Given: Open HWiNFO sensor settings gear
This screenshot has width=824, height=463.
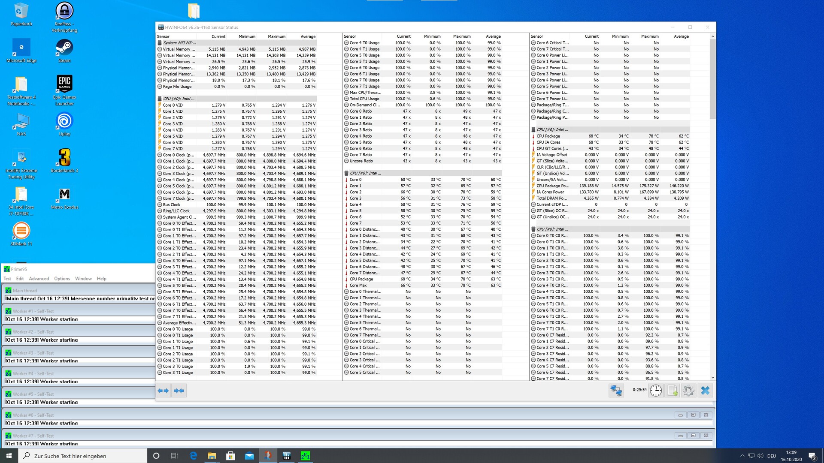Looking at the screenshot, I should point(688,391).
